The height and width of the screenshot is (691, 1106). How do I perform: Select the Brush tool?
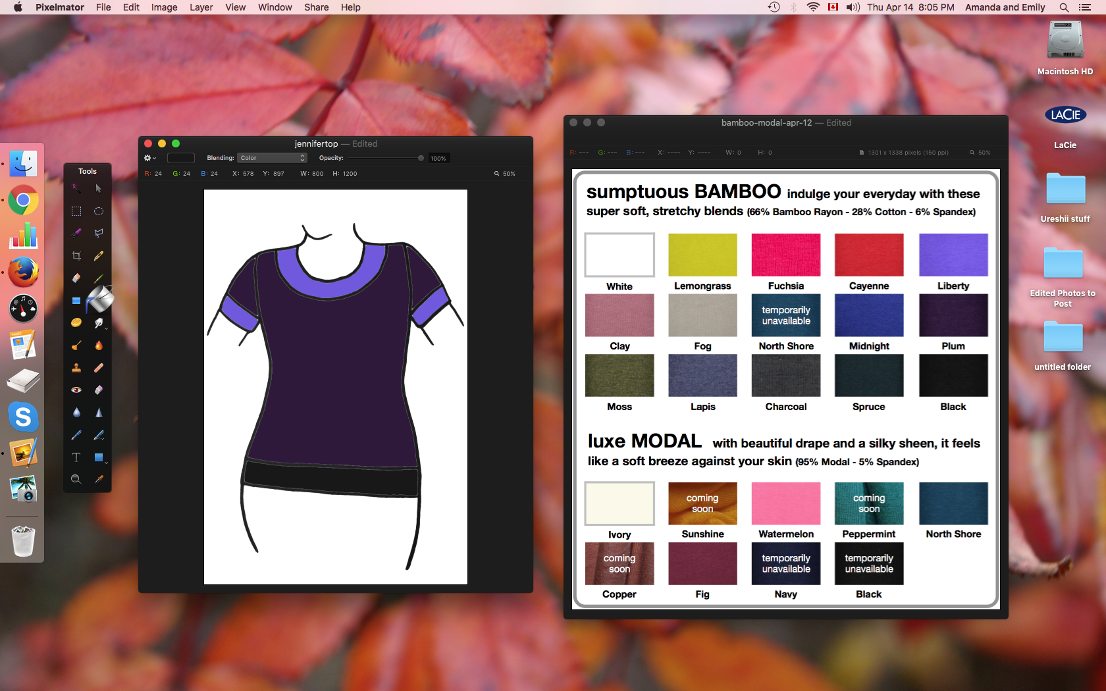pyautogui.click(x=99, y=278)
